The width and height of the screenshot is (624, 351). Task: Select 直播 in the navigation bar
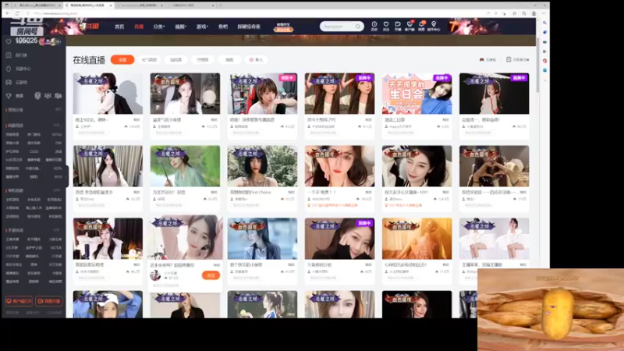(139, 27)
